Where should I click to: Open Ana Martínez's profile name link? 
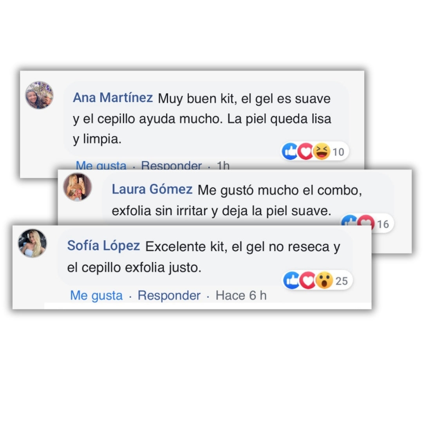(x=113, y=98)
